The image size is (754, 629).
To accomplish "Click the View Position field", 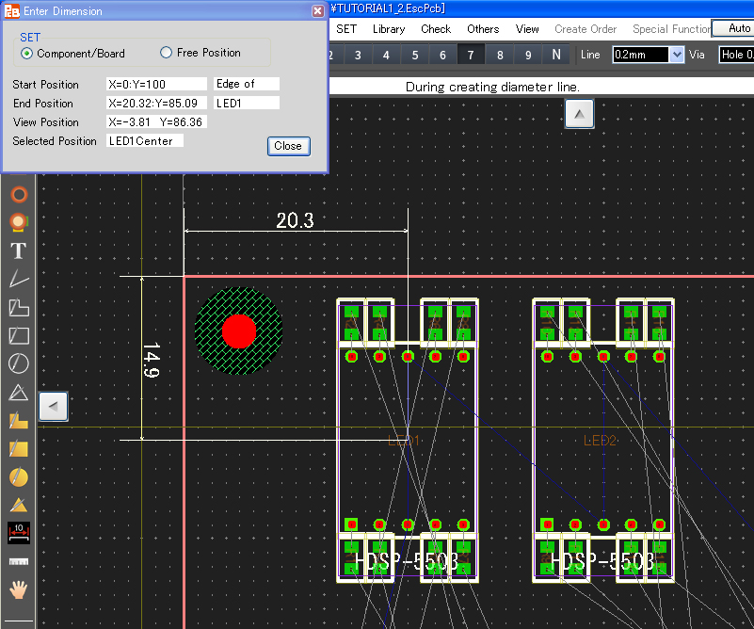I will [156, 121].
